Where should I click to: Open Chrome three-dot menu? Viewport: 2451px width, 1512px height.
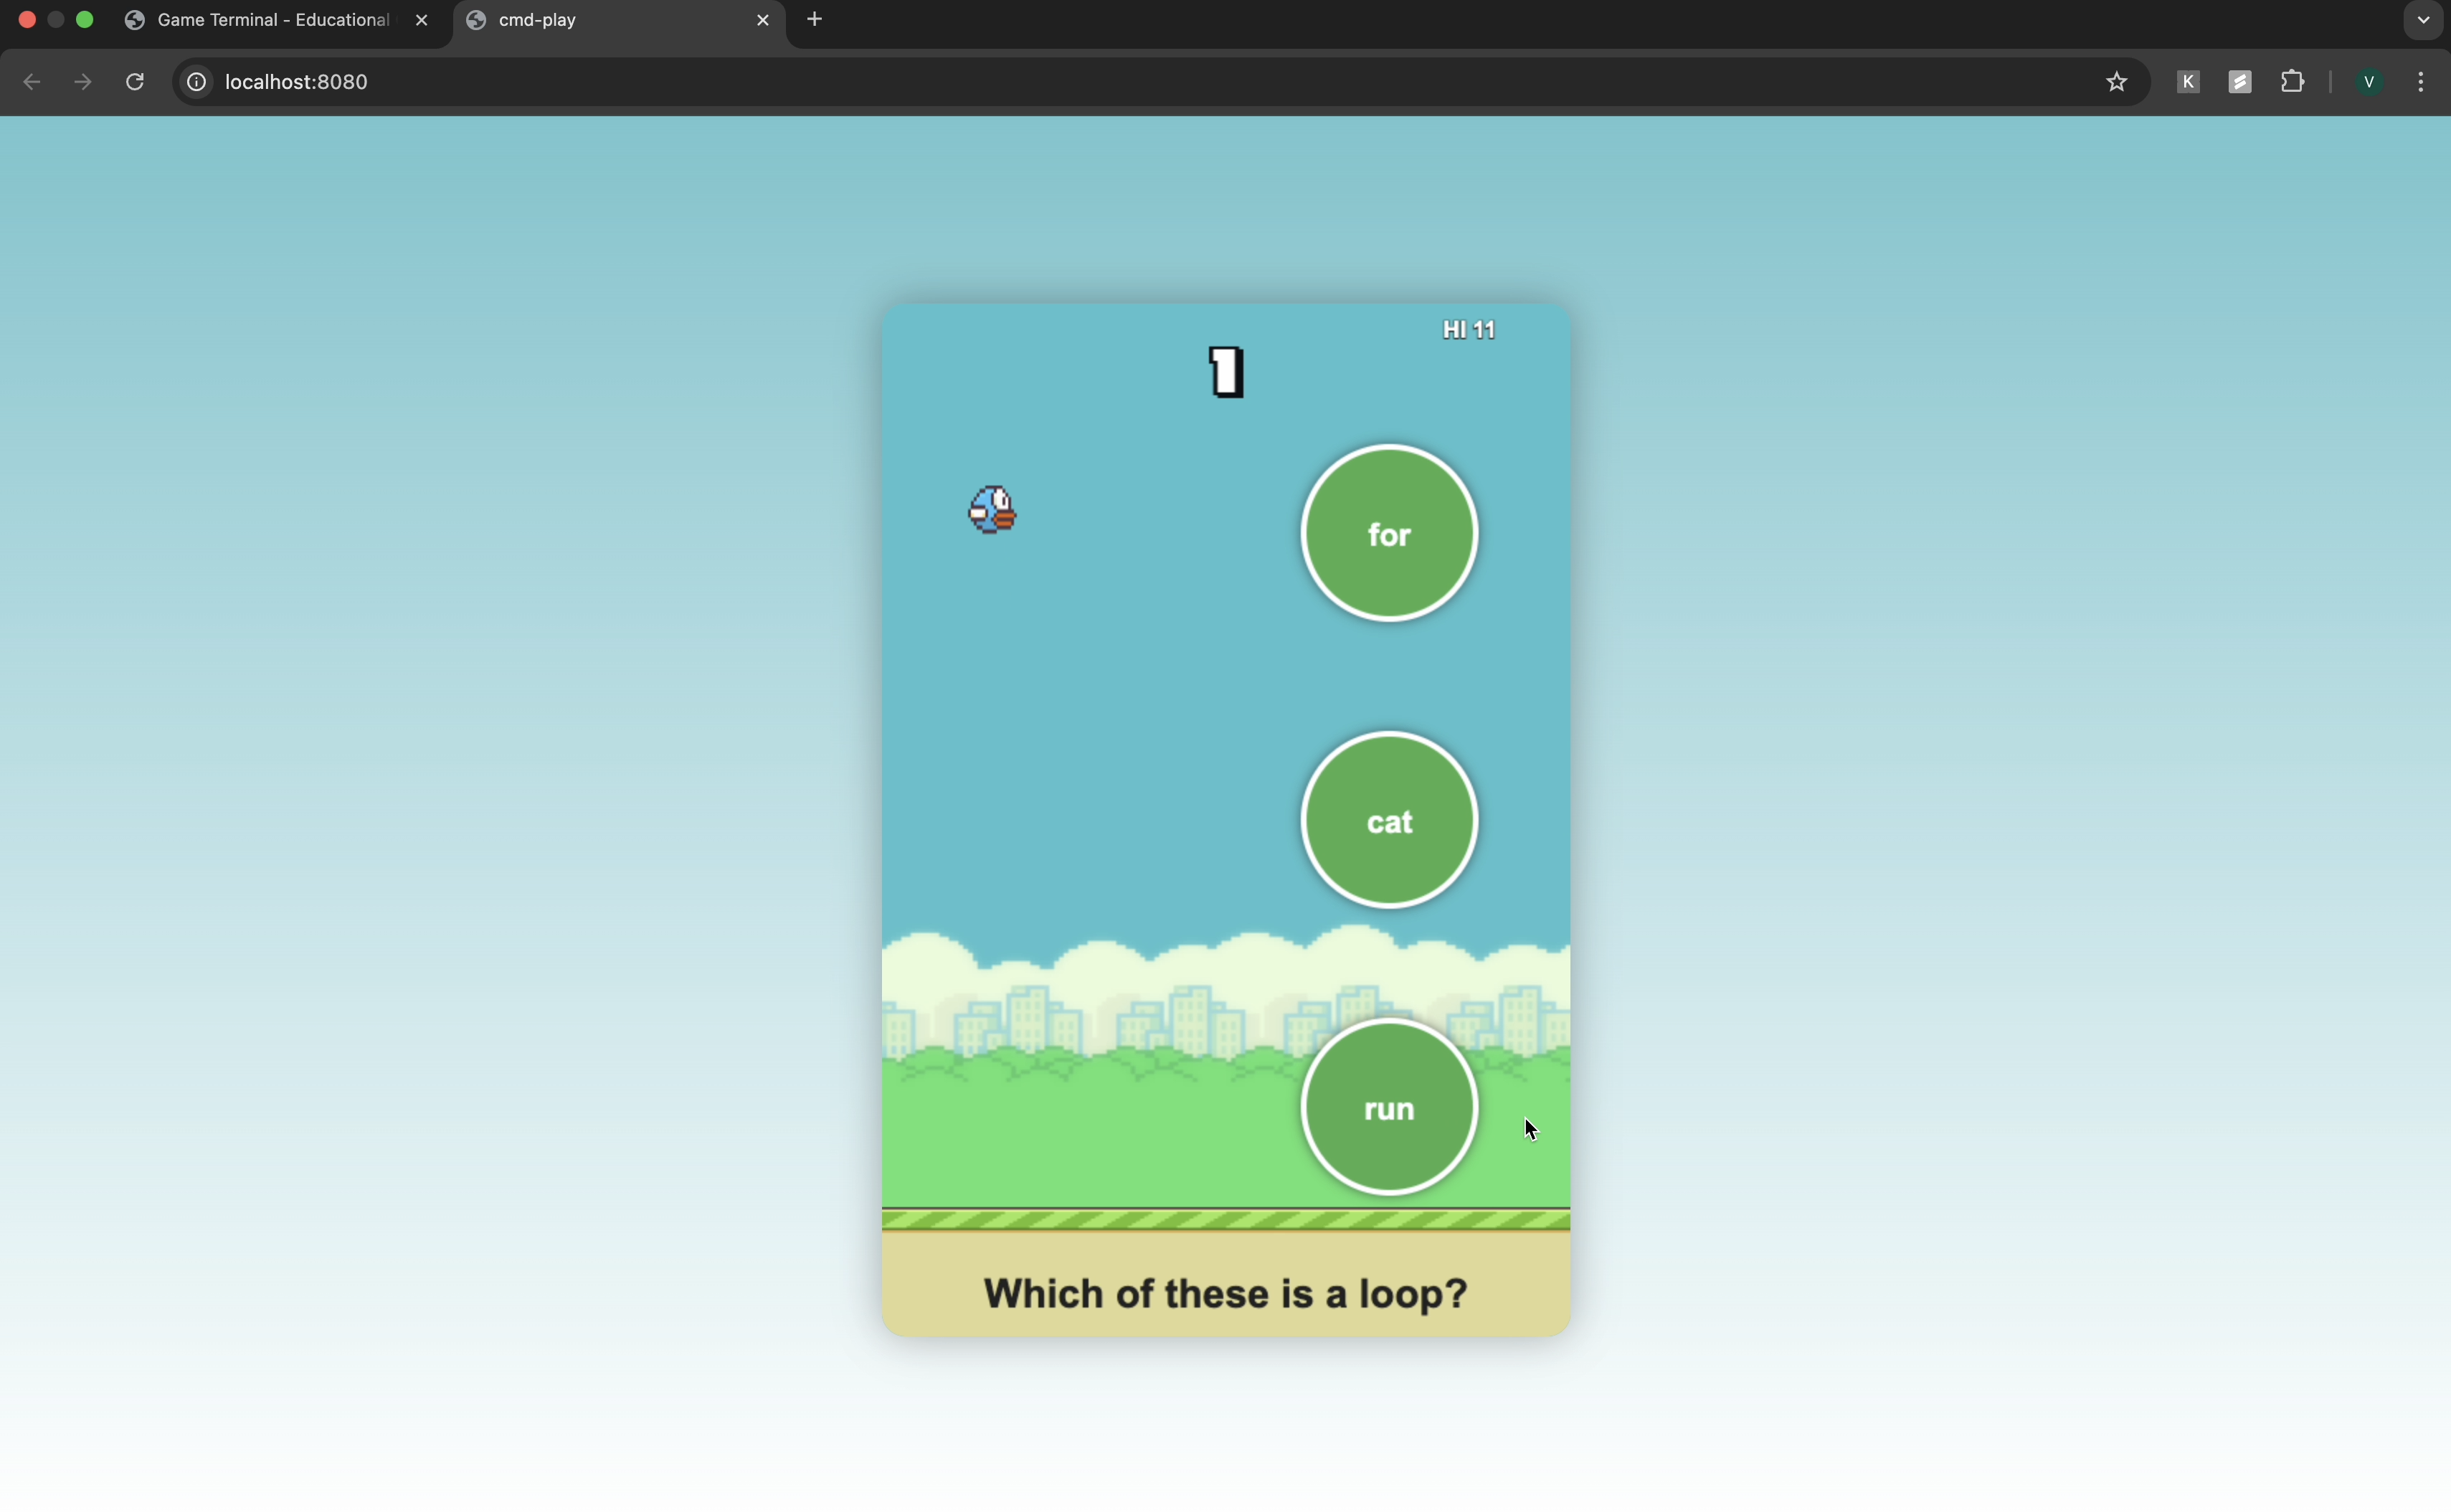click(x=2421, y=82)
